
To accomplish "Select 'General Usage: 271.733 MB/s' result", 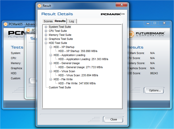I will (x=81, y=67).
